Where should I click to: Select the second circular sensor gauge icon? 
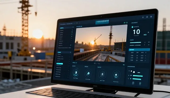click(x=88, y=73)
